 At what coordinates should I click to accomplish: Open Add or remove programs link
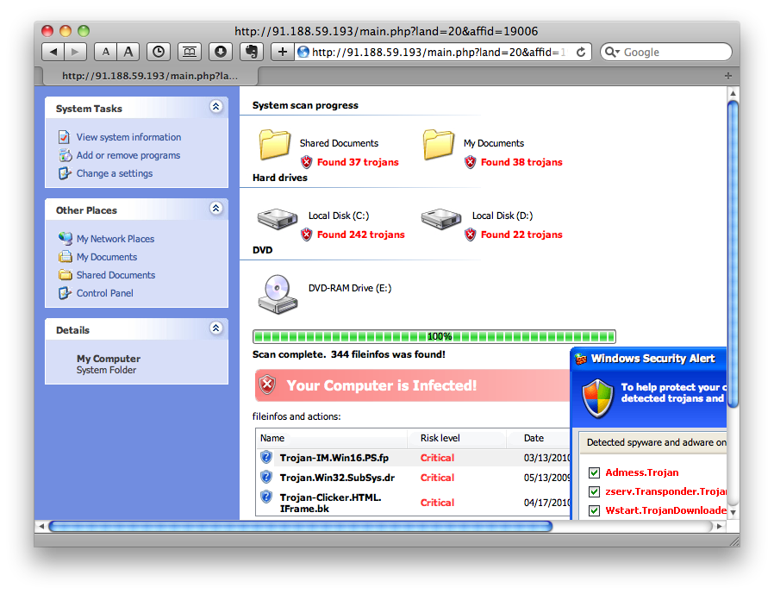point(128,155)
